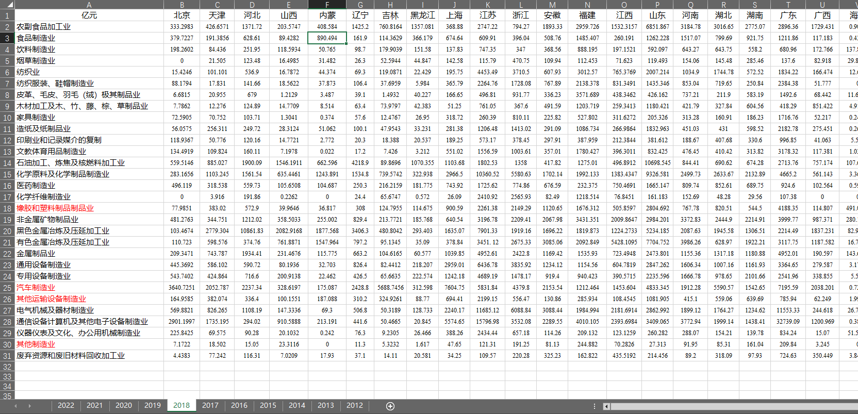Click the next sheet navigation arrow

coord(30,406)
